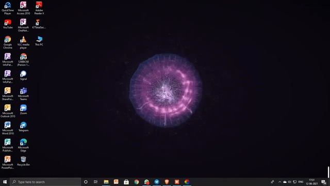Open the clock and date flyout
The height and width of the screenshot is (186, 330).
[311, 182]
